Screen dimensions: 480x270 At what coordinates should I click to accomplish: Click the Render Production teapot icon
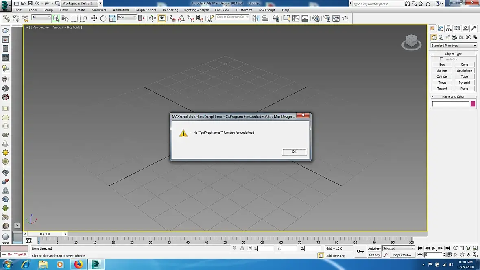coord(345,18)
